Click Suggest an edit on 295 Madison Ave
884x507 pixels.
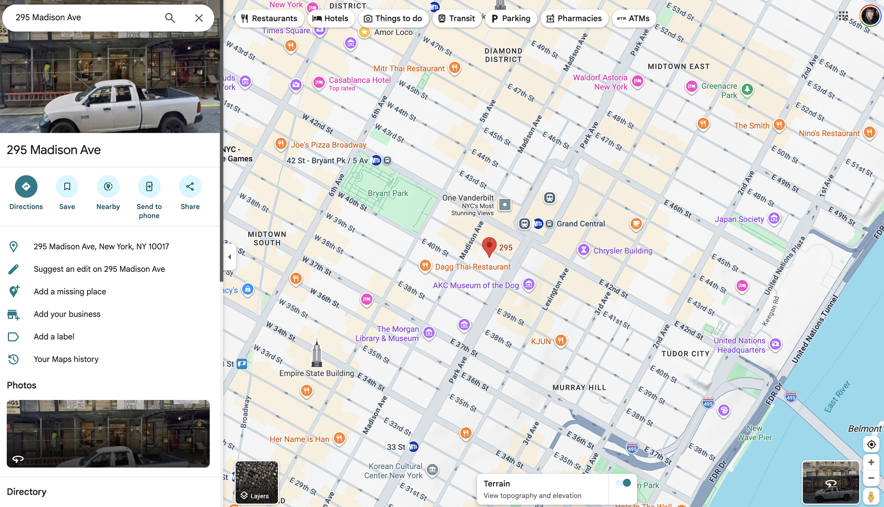pos(99,269)
